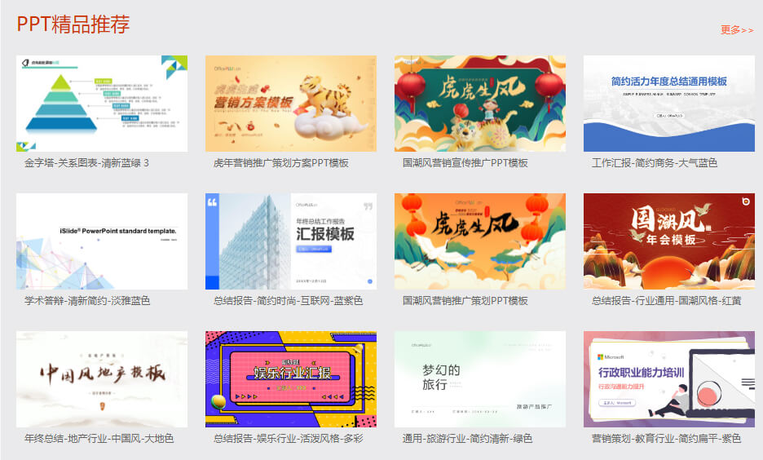Click 学术答辩-清新简约-淡雅蓝色 title

point(87,301)
